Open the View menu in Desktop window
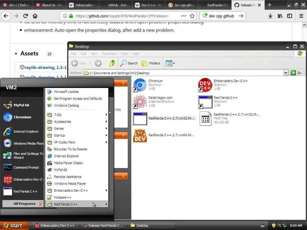 pos(94,54)
